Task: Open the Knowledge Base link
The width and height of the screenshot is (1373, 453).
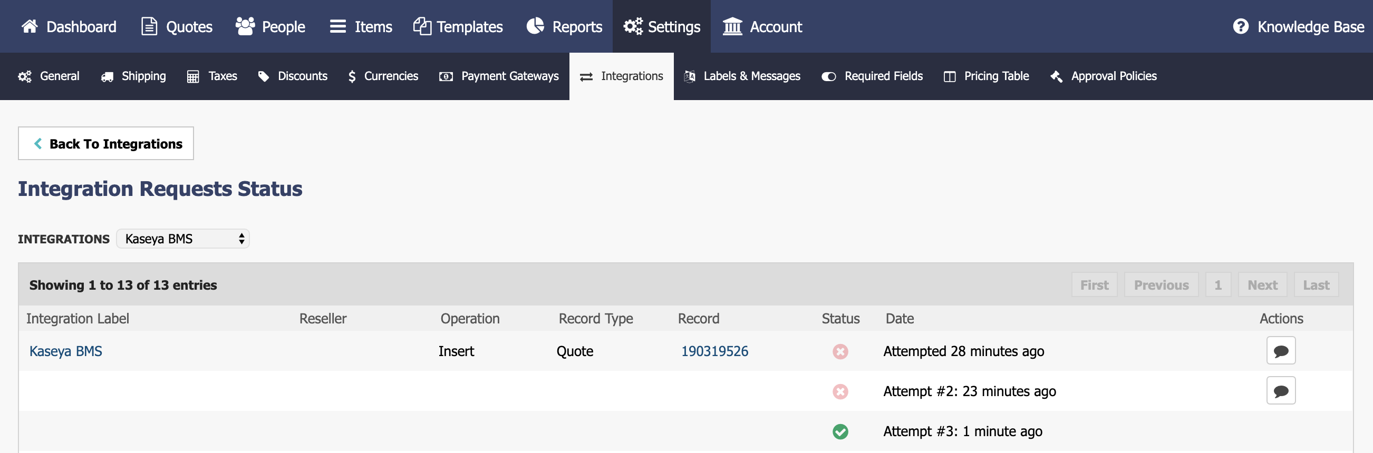Action: click(1298, 26)
